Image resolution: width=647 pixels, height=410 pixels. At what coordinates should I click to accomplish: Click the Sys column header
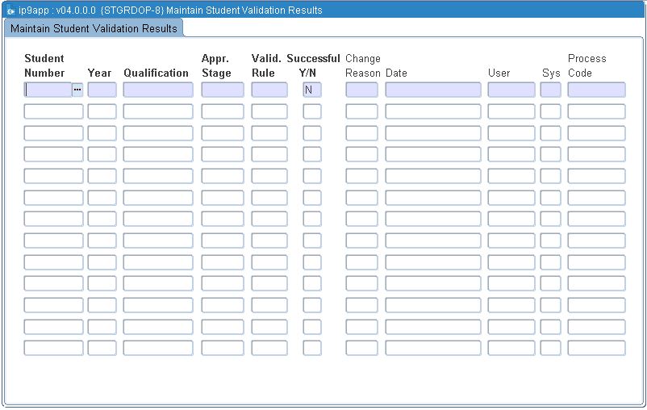click(x=551, y=73)
